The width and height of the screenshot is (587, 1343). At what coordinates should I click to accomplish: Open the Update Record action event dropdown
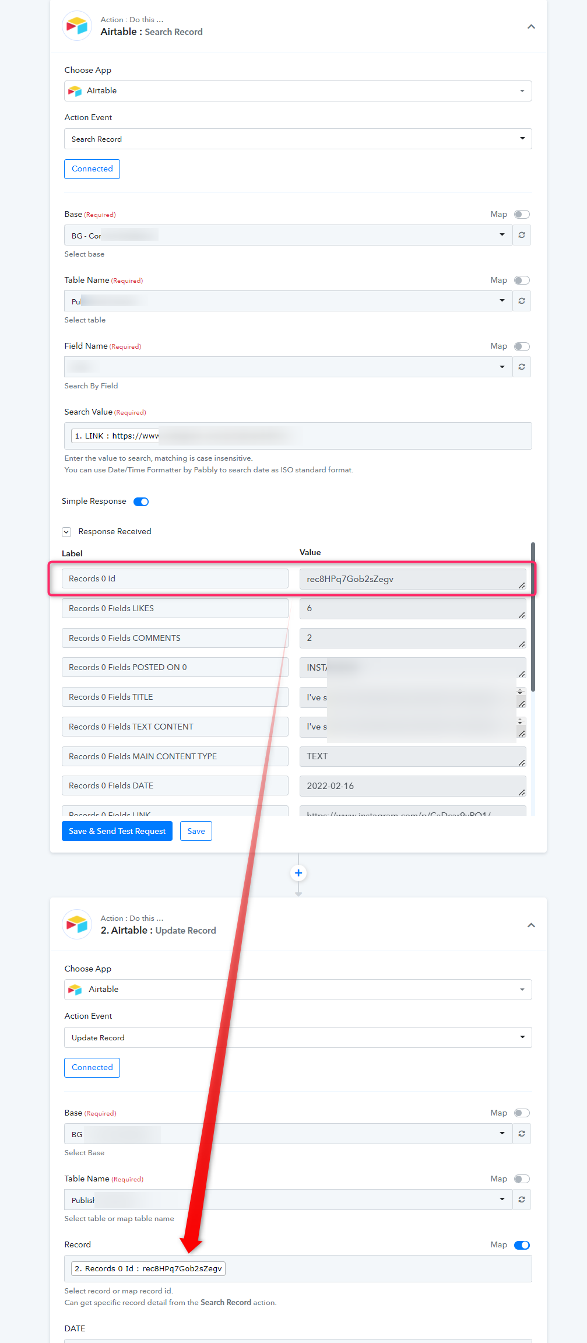(x=298, y=1037)
